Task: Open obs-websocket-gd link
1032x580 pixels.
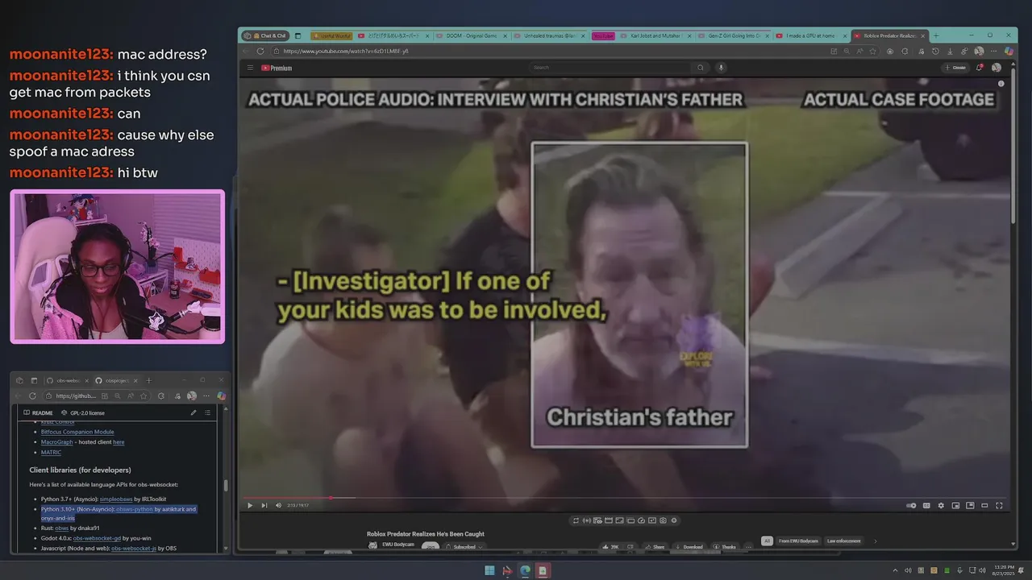Action: (97, 538)
